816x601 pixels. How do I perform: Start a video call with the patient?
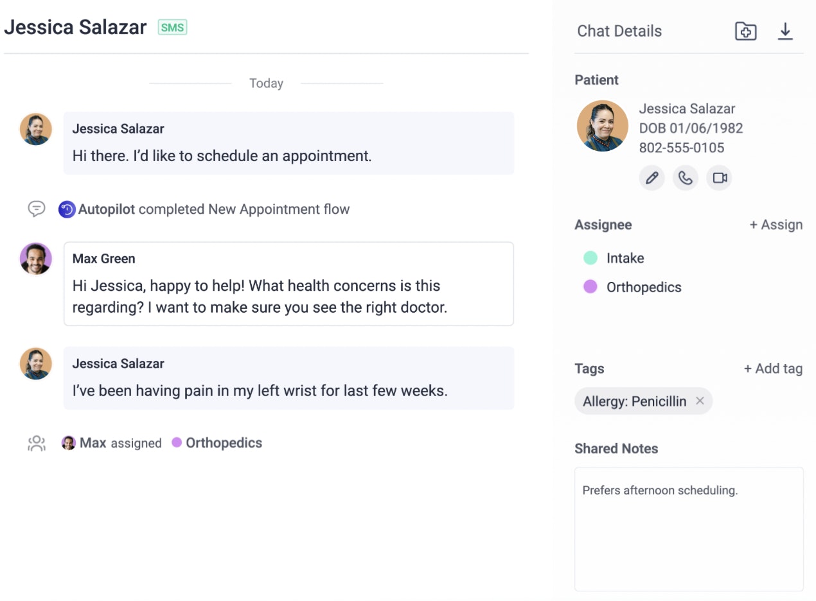pyautogui.click(x=720, y=178)
